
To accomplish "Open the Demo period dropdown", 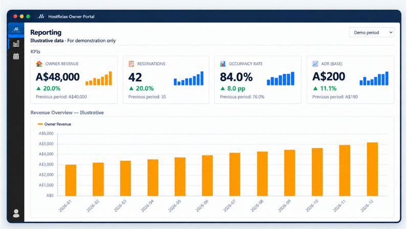I will [x=371, y=32].
